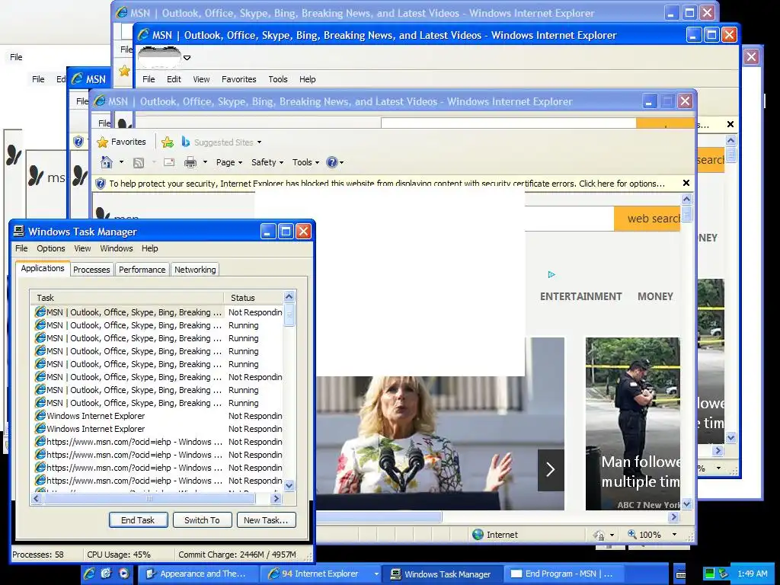Open Tools menu in second IE window menu bar
Screen dimensions: 780x585
277,79
